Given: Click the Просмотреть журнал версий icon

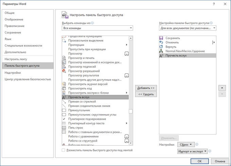Looking at the screenshot, I should (x=64, y=84).
